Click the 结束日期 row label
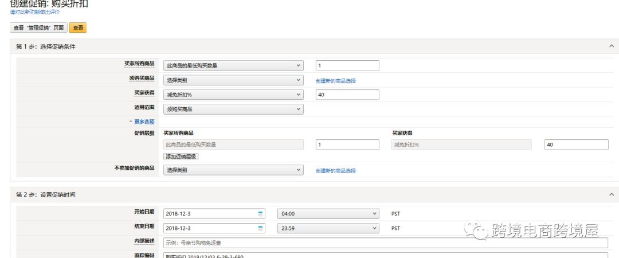 pyautogui.click(x=144, y=226)
